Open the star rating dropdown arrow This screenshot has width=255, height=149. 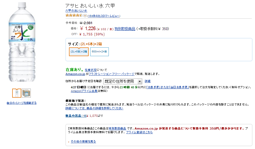(x=85, y=16)
